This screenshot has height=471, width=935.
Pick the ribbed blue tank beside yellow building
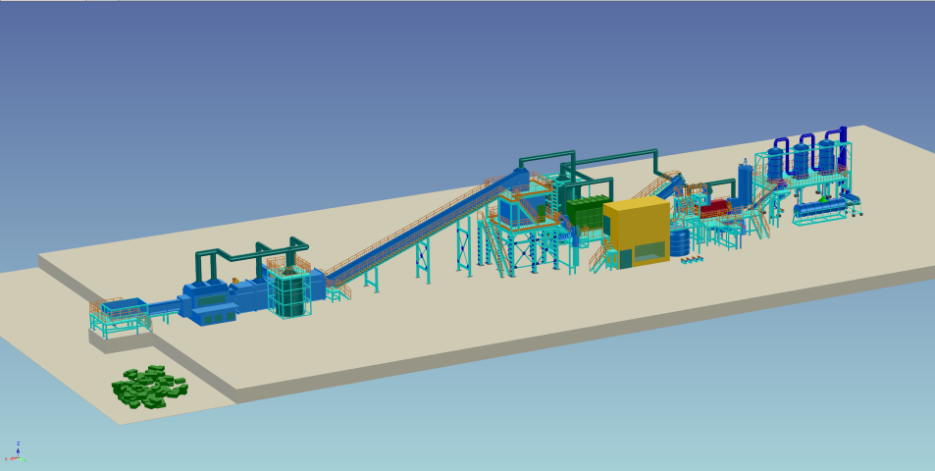(680, 242)
